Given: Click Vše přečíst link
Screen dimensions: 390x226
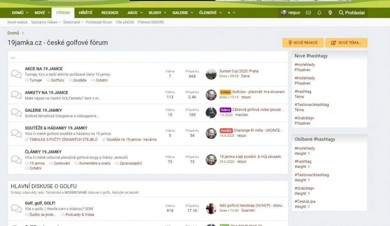Looking at the screenshot, I should pos(125,22).
